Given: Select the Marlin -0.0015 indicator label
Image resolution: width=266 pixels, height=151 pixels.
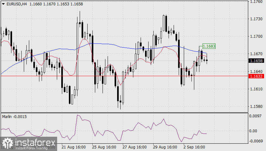Looking at the screenshot, I should coord(14,117).
